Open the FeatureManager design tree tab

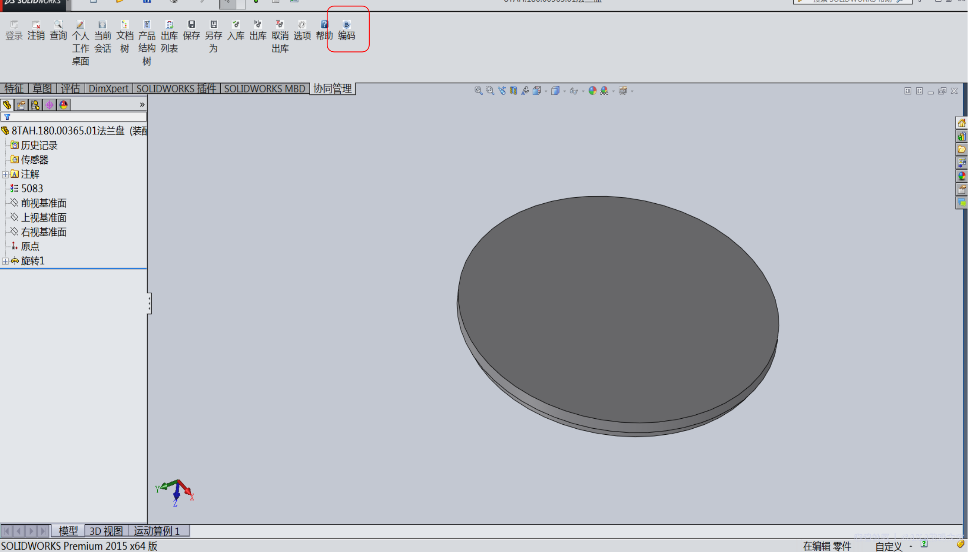[7, 105]
